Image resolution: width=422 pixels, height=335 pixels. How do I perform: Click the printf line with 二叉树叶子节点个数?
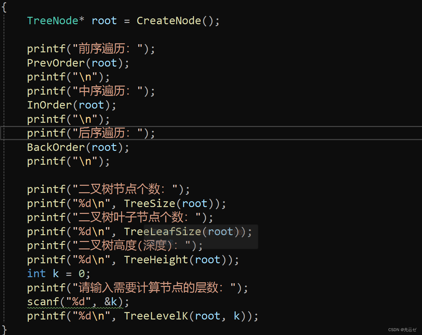tap(120, 217)
